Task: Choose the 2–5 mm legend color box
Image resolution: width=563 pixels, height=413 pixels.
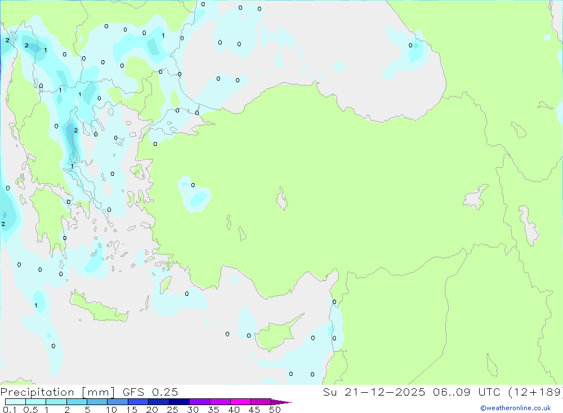Action: pos(77,402)
